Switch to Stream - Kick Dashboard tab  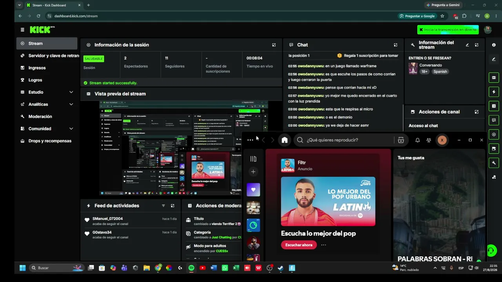[x=53, y=5]
